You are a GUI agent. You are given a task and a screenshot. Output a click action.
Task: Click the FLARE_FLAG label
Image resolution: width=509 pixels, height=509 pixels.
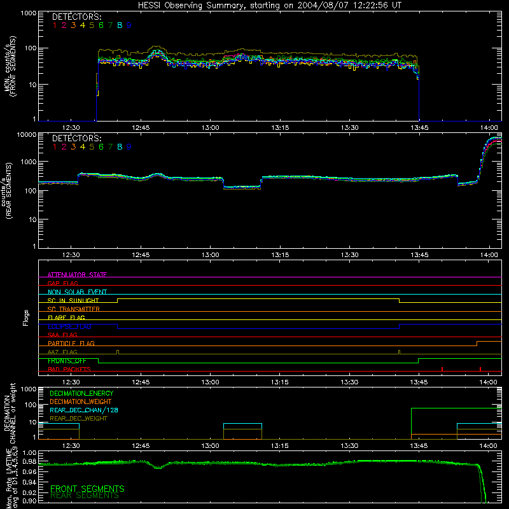point(66,317)
